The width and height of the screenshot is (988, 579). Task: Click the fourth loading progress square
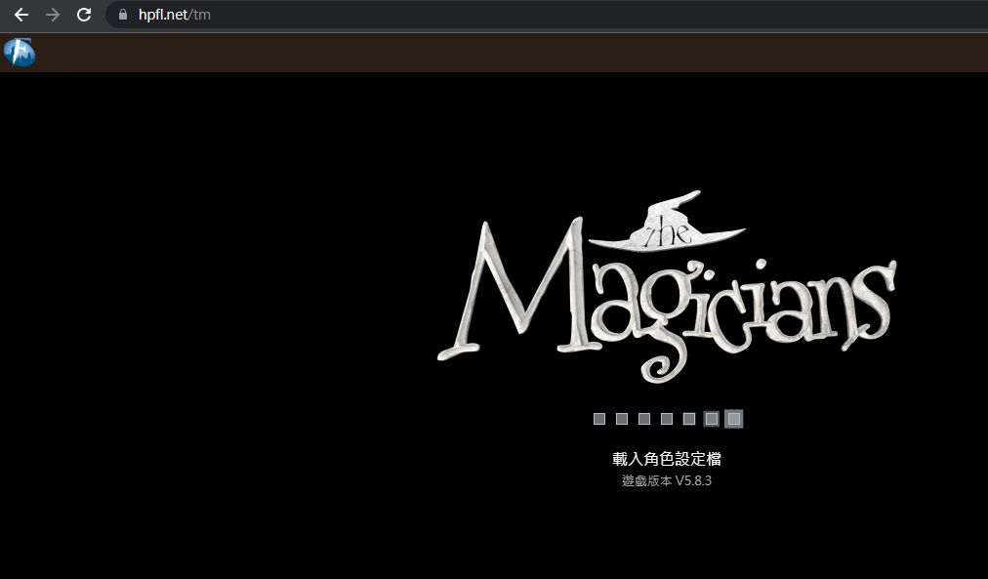coord(667,419)
